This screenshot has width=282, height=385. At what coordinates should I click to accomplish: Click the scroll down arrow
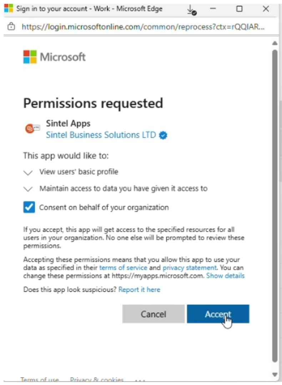275,374
